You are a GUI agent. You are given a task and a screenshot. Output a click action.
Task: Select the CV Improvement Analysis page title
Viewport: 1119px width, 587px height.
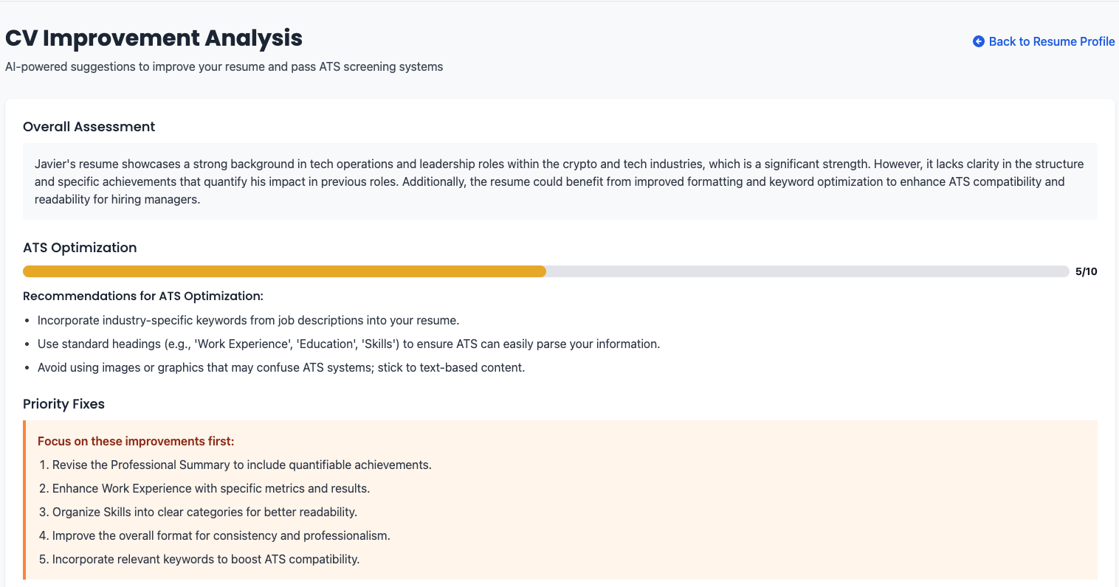pos(154,38)
